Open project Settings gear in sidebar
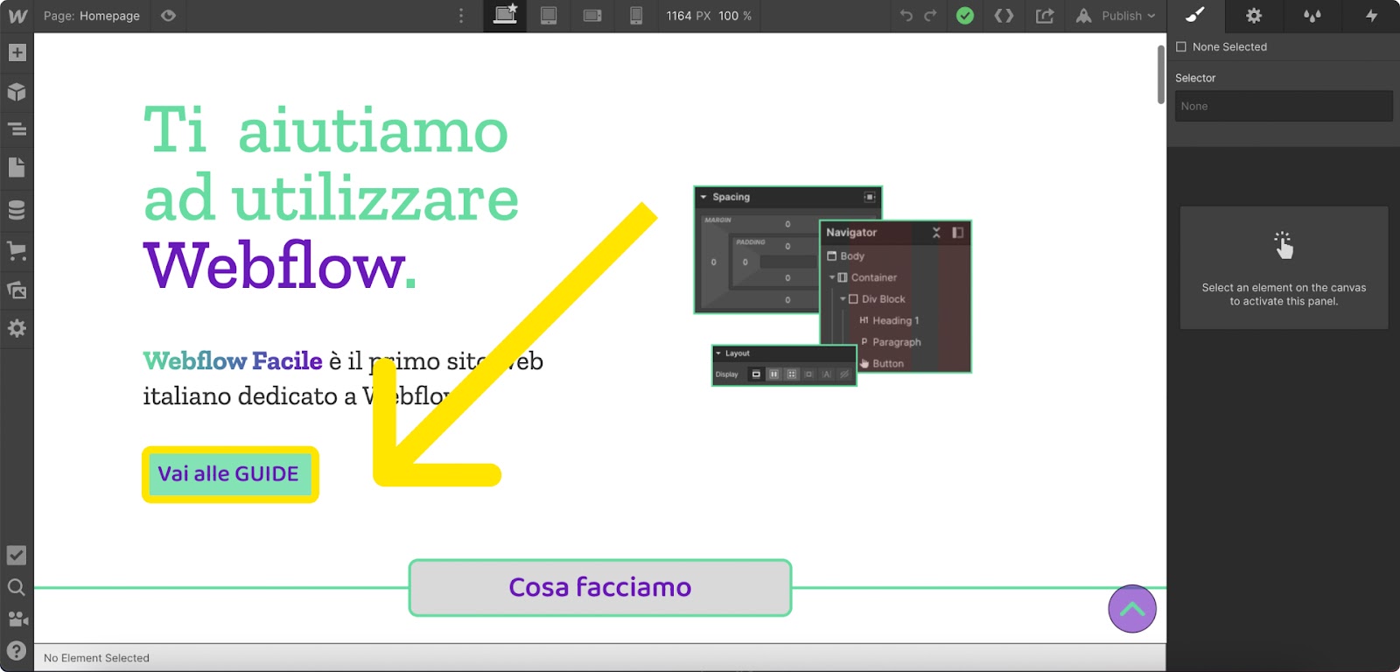 click(x=17, y=328)
